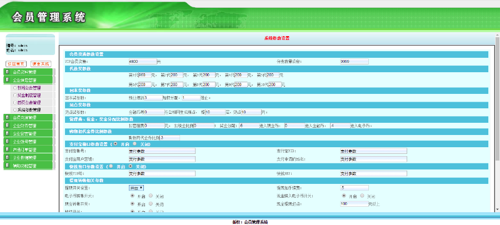Click the 快钱PID号 input field

[x=162, y=173]
